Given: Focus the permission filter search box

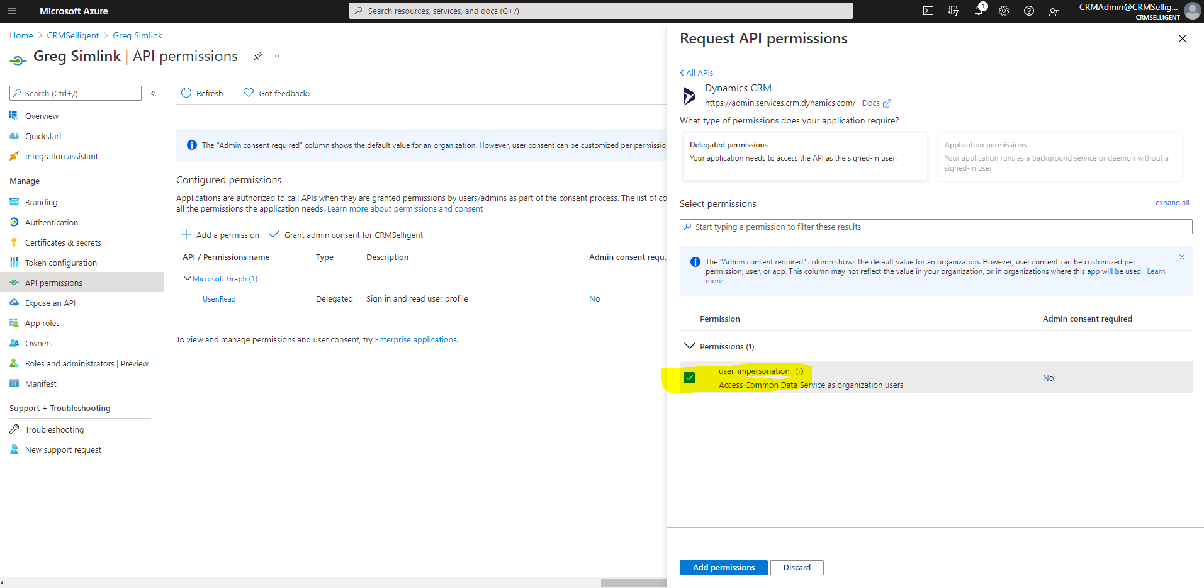Looking at the screenshot, I should [935, 227].
